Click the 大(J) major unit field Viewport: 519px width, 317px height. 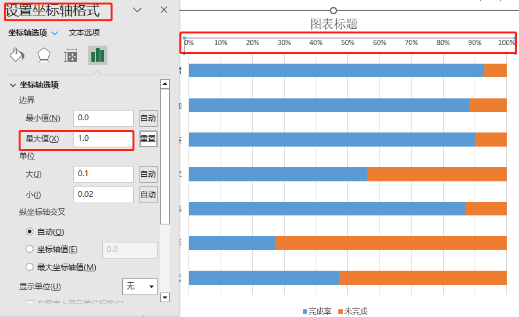(x=104, y=174)
